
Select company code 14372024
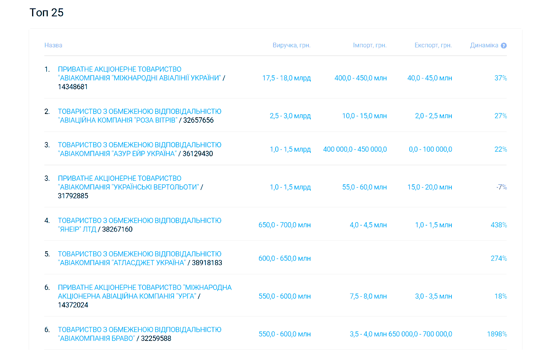click(x=73, y=305)
